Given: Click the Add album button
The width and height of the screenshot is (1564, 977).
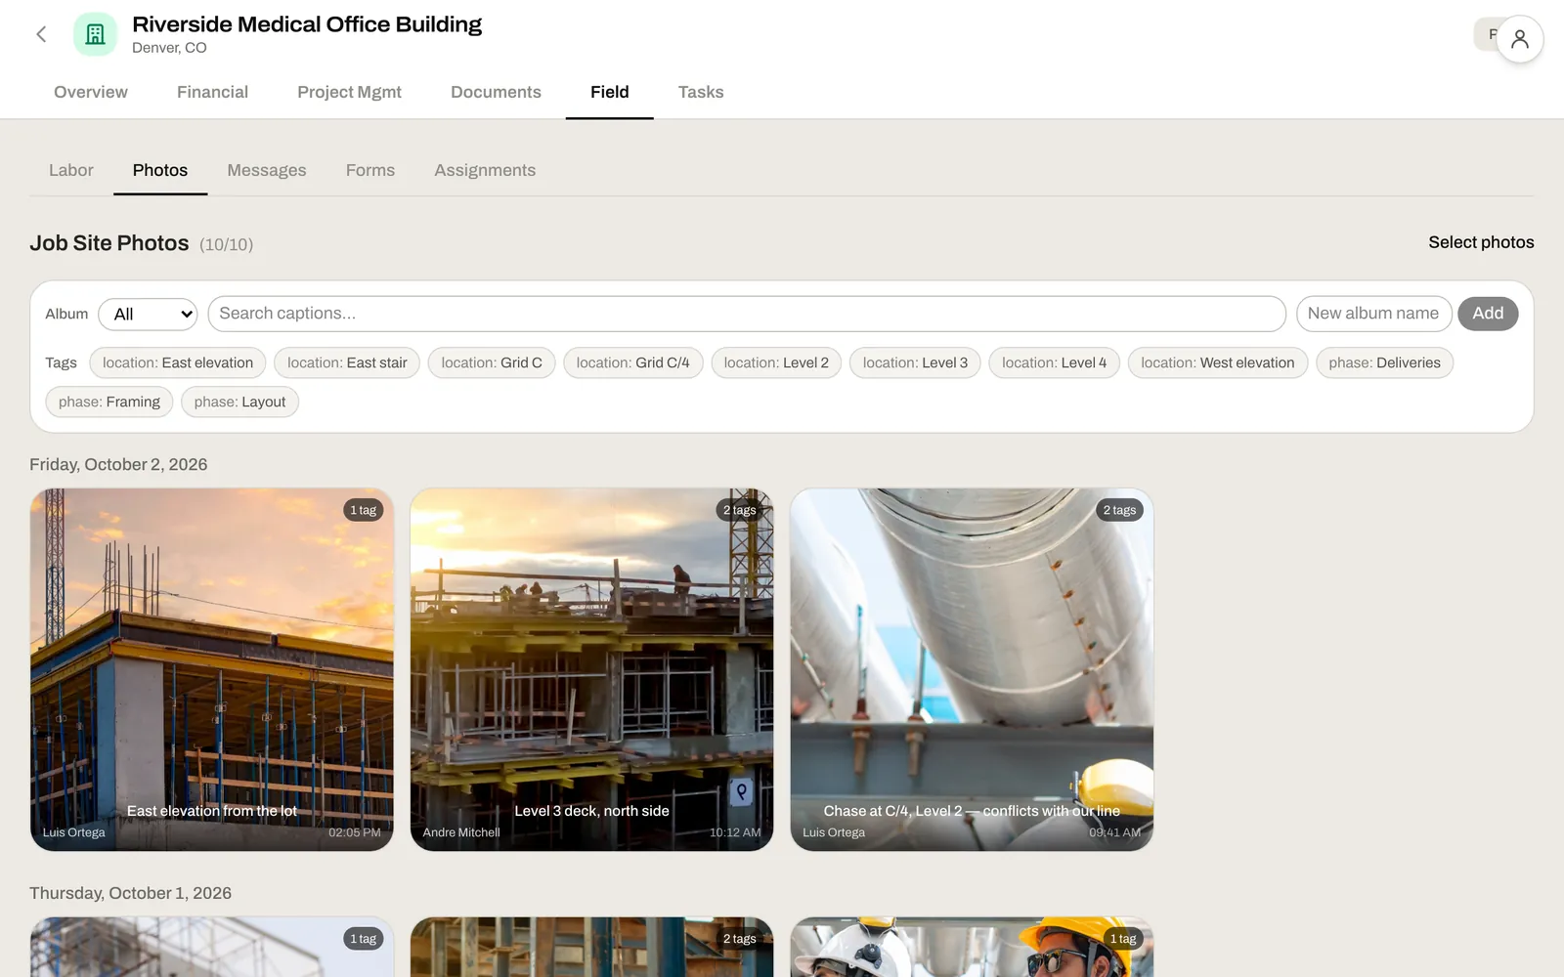Looking at the screenshot, I should pos(1488,314).
